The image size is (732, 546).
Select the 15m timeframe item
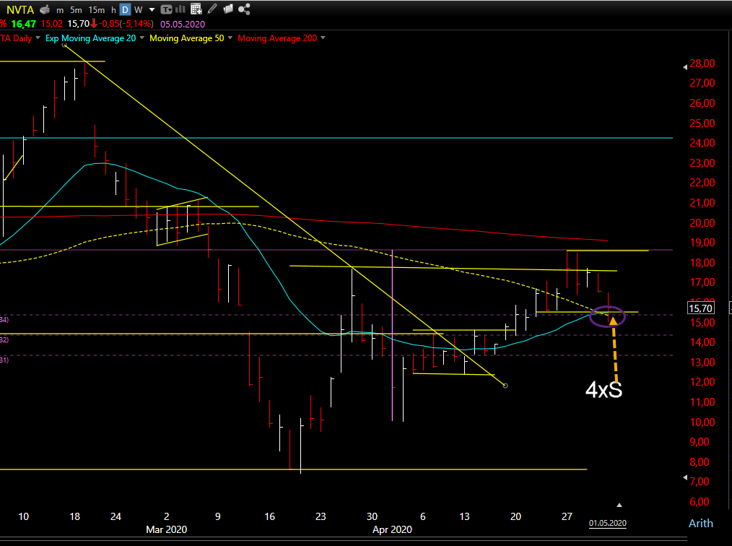tap(97, 10)
